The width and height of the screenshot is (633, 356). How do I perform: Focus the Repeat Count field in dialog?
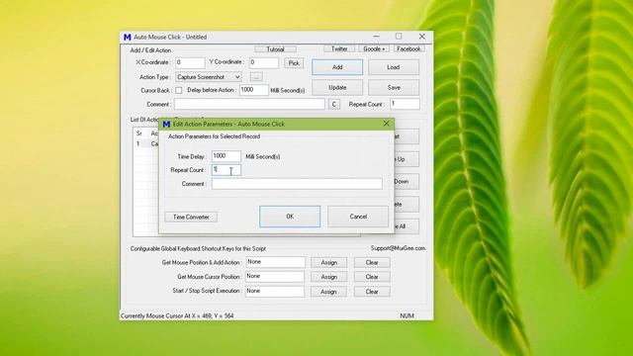pyautogui.click(x=226, y=170)
